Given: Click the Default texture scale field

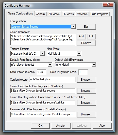Looking at the screenshot, I should pos(42,72).
